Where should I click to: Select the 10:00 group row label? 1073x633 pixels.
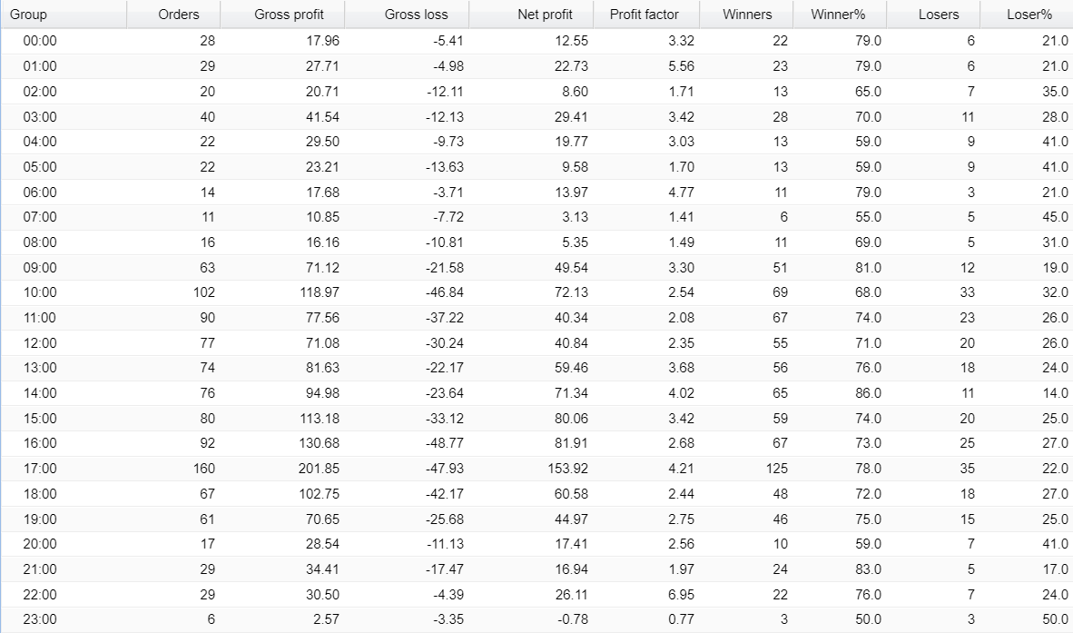point(40,292)
